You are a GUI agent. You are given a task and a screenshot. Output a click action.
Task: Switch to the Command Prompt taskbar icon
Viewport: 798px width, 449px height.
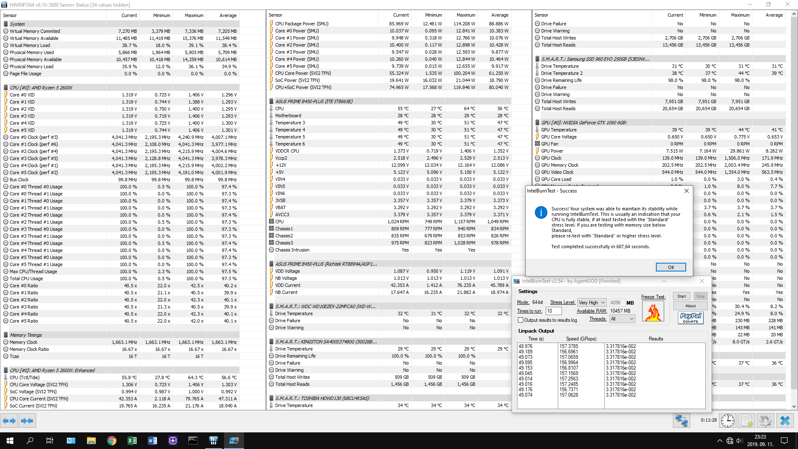[x=193, y=441]
